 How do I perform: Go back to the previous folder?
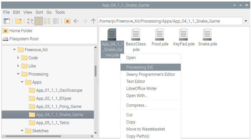[76, 21]
